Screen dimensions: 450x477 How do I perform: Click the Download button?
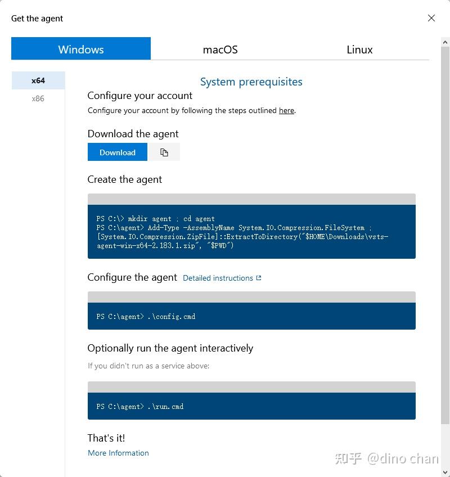point(117,152)
